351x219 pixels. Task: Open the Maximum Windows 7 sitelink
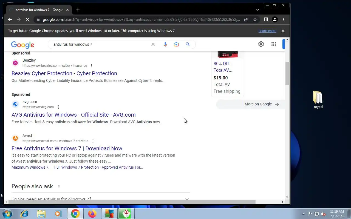tap(31, 167)
